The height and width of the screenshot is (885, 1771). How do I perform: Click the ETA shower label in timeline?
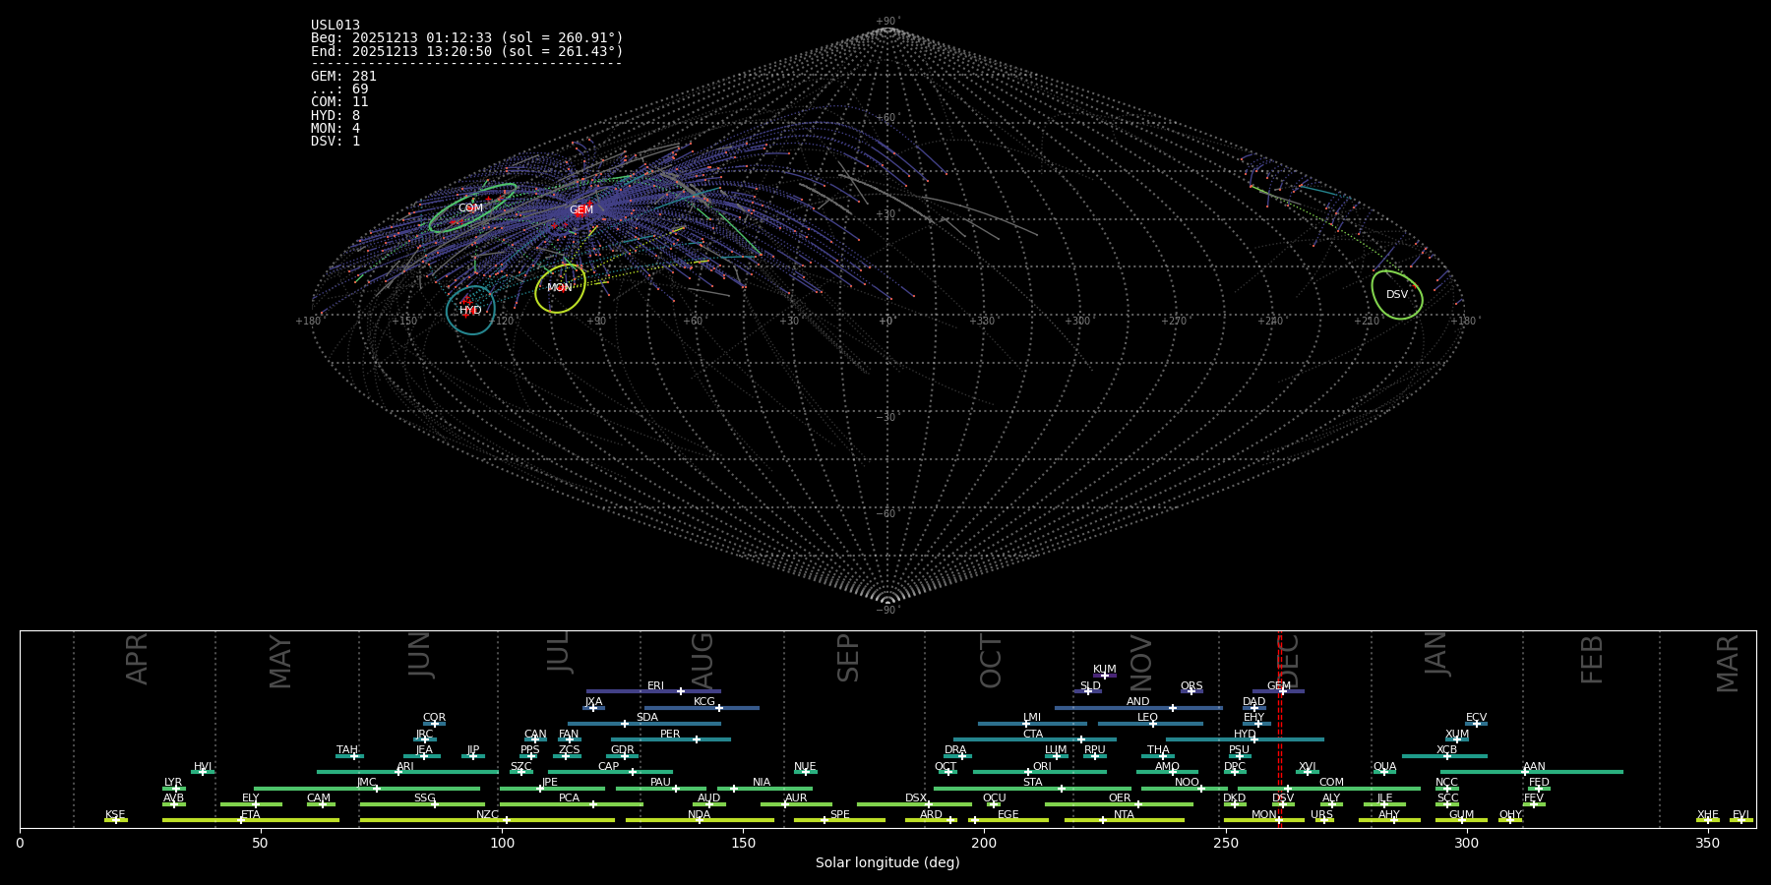tap(251, 815)
